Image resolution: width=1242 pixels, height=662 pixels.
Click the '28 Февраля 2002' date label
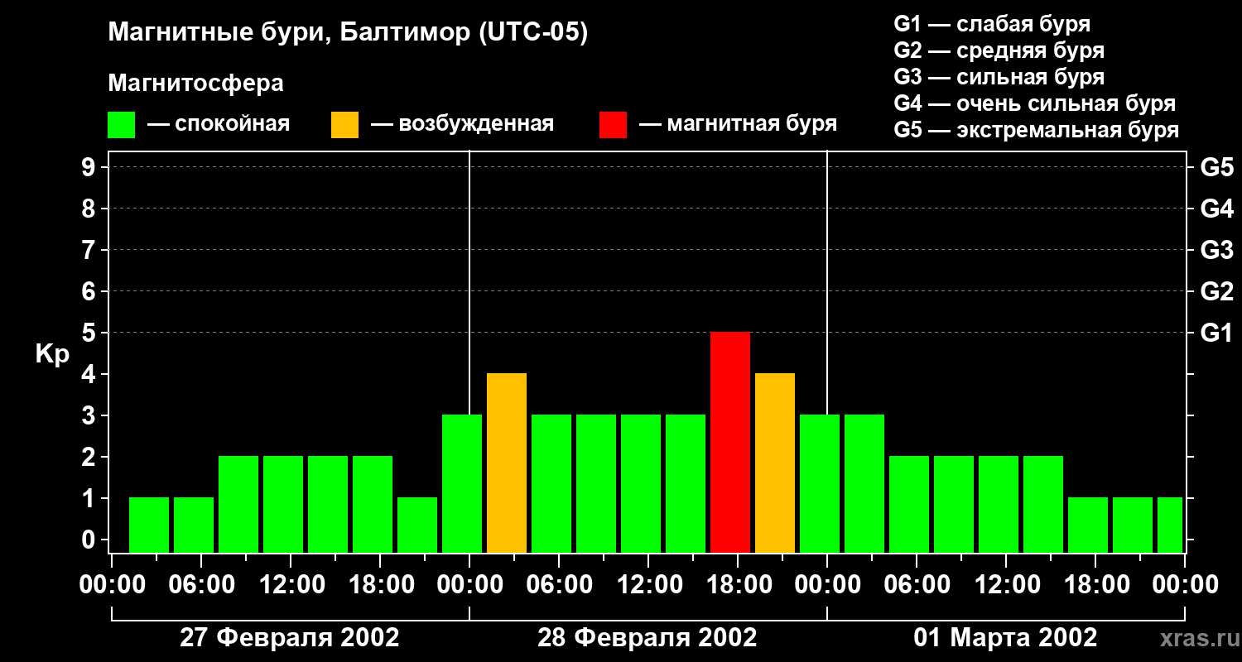pos(647,637)
